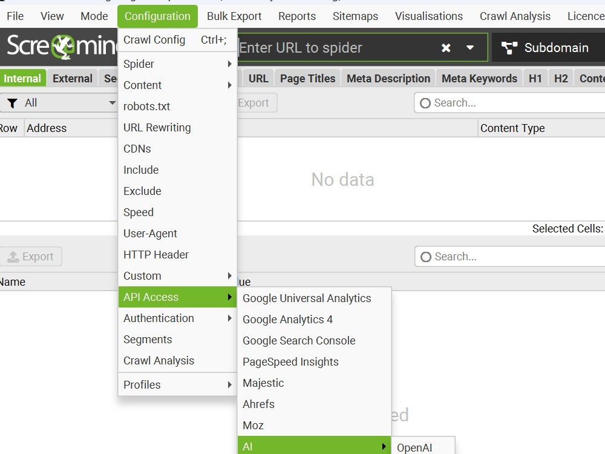605x454 pixels.
Task: Expand the AI submenu arrow
Action: [x=384, y=446]
